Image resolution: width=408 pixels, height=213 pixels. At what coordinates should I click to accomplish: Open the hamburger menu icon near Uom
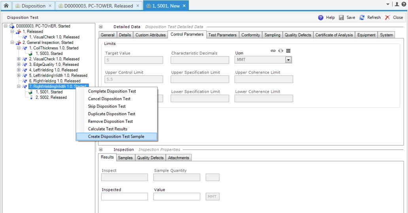pos(288,51)
